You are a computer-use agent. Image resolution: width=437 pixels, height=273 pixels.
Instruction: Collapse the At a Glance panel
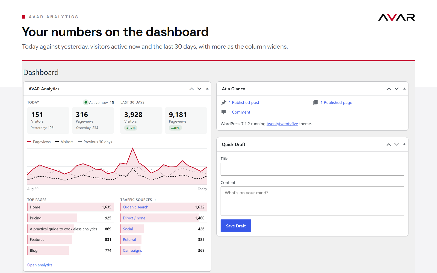click(404, 89)
